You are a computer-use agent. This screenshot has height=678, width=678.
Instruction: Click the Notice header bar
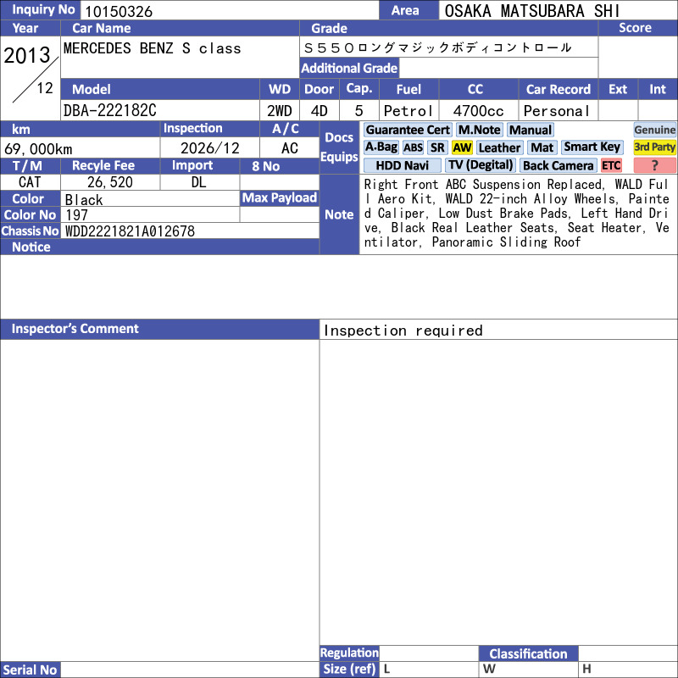point(159,247)
